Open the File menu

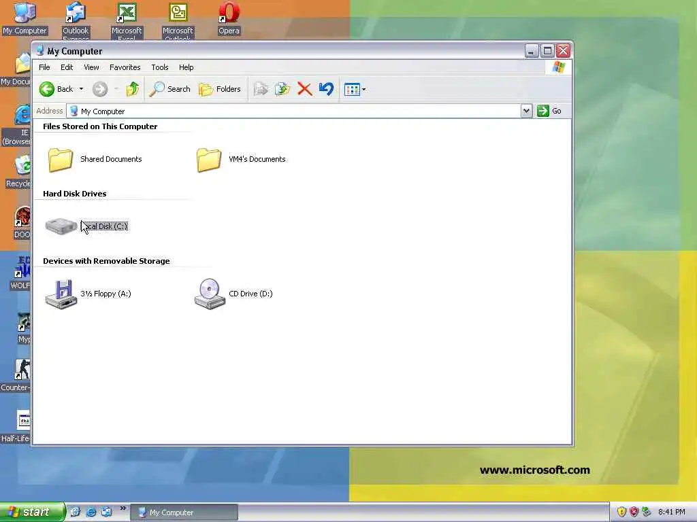[x=44, y=67]
